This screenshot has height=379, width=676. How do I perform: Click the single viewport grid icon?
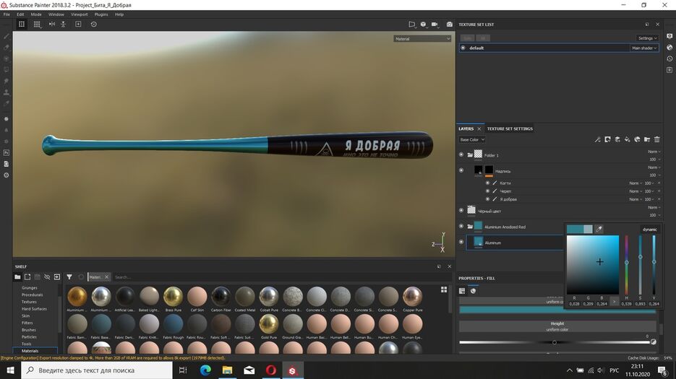coord(22,24)
